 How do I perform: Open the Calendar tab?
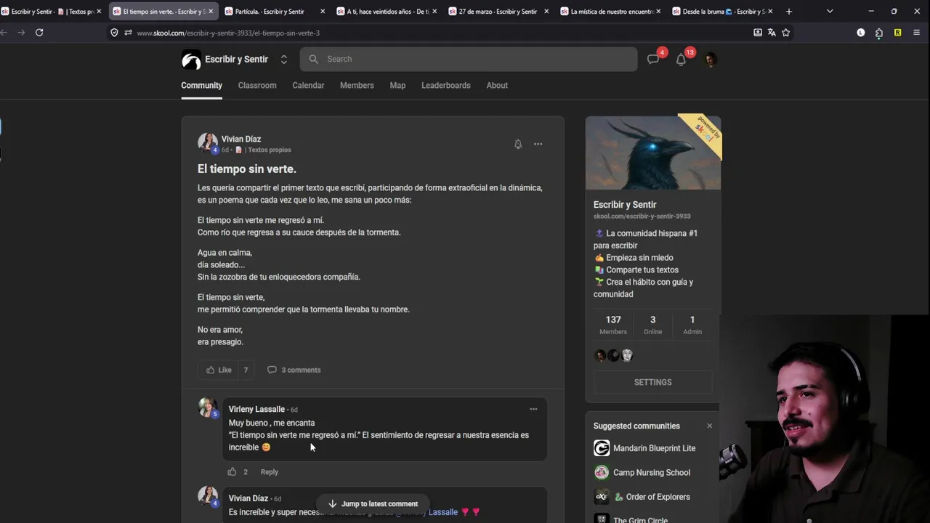pos(308,85)
